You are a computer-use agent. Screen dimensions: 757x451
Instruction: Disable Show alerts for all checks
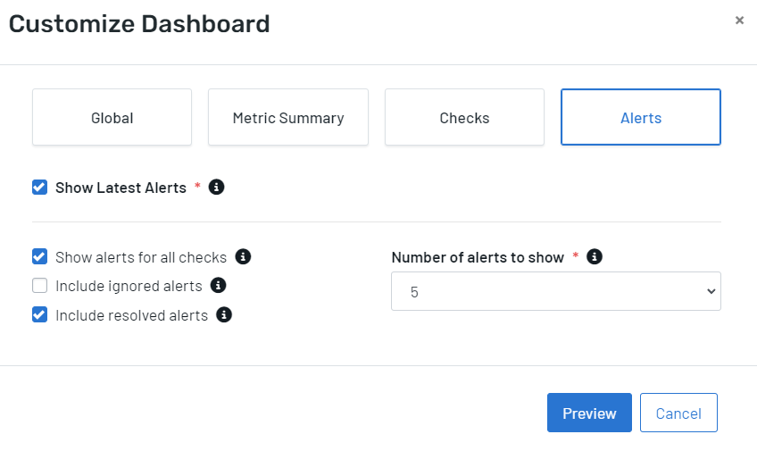tap(39, 256)
